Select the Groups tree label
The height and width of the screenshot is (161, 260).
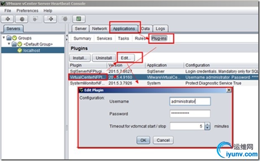click(x=25, y=38)
